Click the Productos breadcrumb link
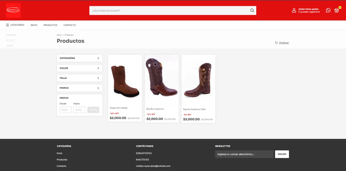346x171 pixels. [69, 35]
